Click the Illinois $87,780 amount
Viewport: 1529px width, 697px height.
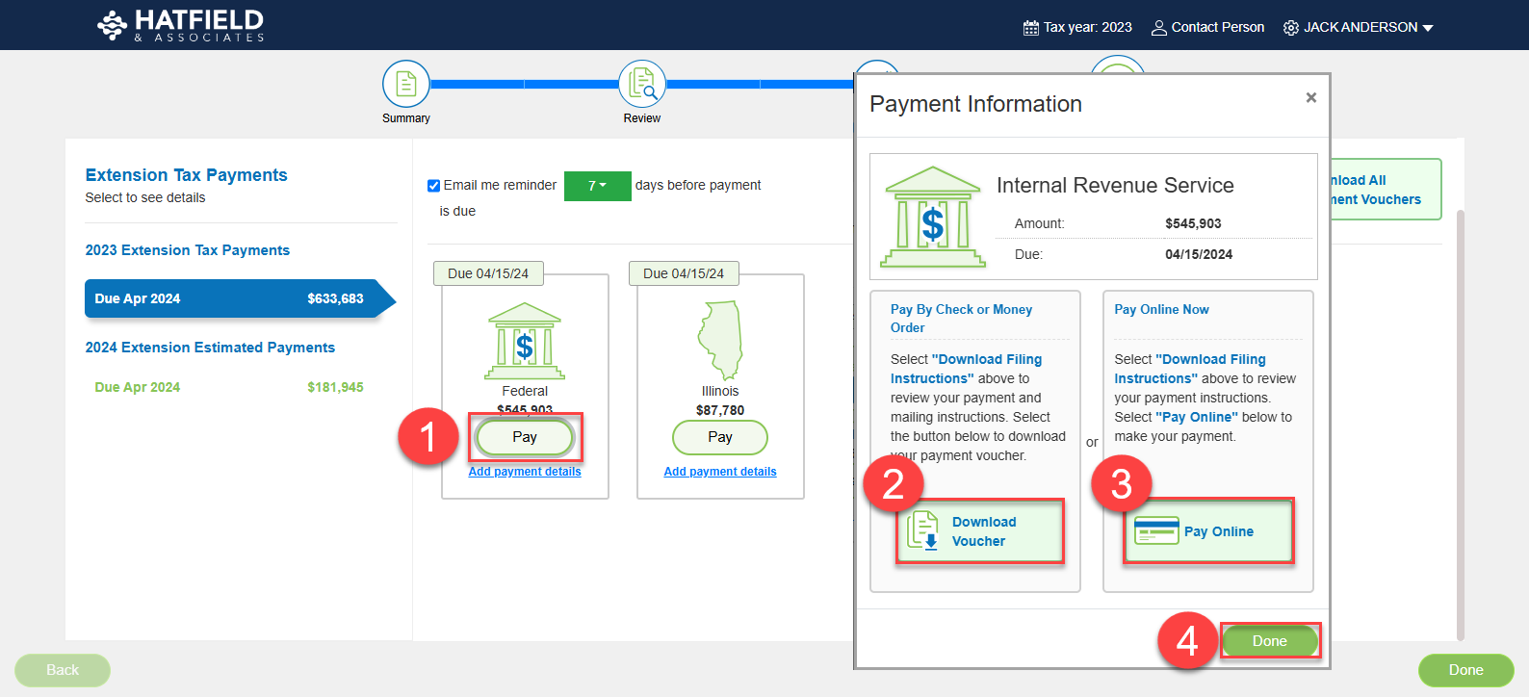(720, 410)
